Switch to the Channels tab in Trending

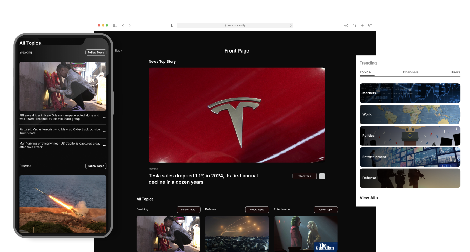[x=410, y=72]
